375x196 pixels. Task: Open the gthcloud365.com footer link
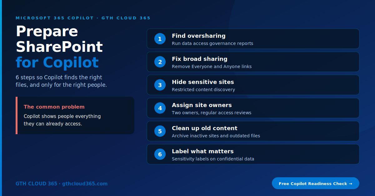(85, 184)
